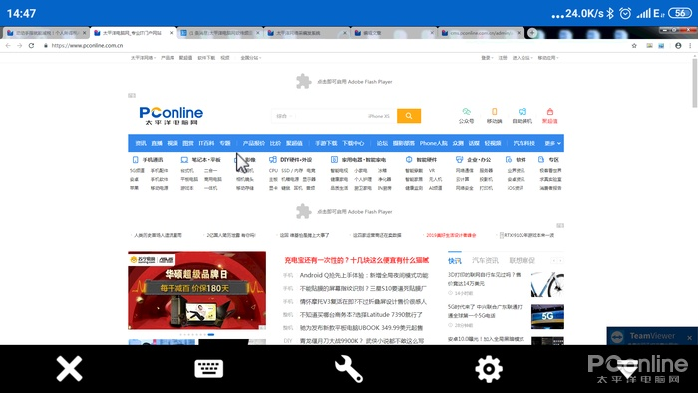Expand the 更多 dropdown in nav bar
698x393 pixels.
click(x=552, y=143)
